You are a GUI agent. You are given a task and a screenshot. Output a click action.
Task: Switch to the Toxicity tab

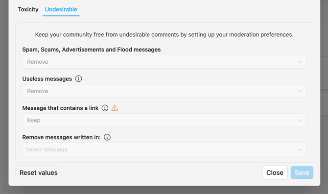[x=28, y=9]
